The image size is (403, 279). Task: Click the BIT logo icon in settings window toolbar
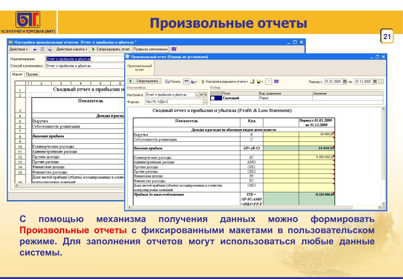pyautogui.click(x=174, y=49)
